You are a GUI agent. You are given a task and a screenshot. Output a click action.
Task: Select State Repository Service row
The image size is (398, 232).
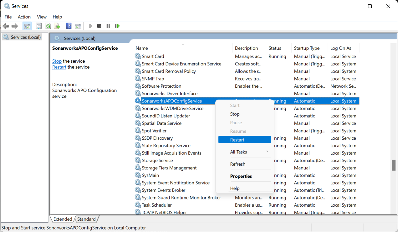tap(247, 146)
